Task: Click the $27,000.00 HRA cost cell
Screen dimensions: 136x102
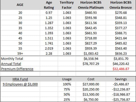Action: [x=91, y=84]
